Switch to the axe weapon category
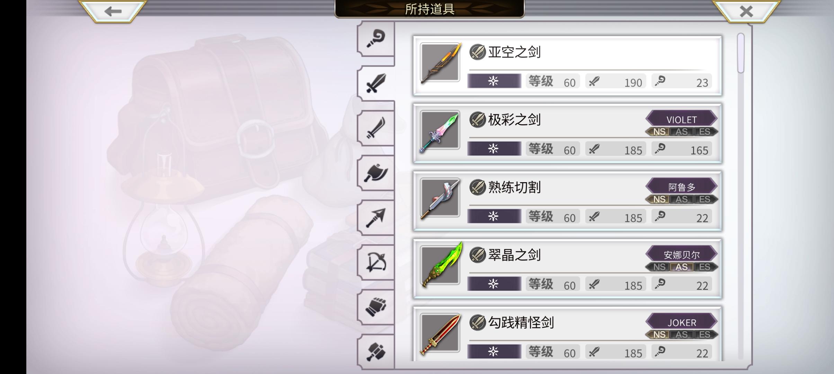834x374 pixels. pyautogui.click(x=376, y=173)
